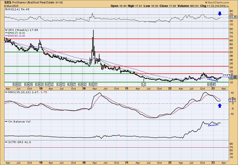This screenshot has height=165, width=238.
Task: Click the 45 label on price axis
Action: point(231,56)
